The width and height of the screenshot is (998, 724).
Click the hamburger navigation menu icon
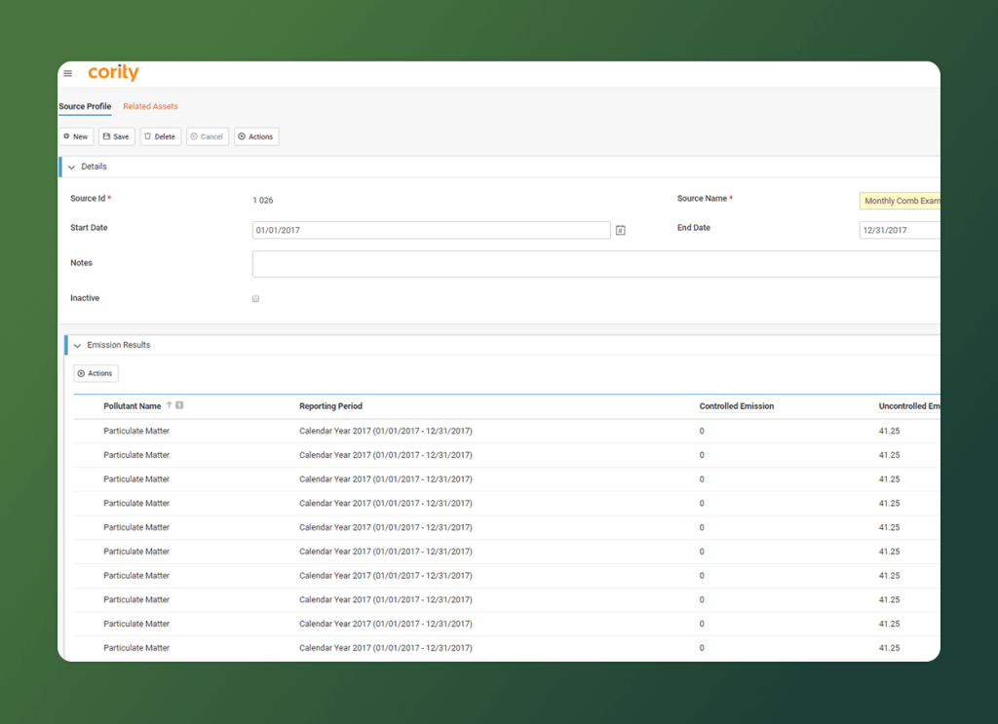(67, 73)
